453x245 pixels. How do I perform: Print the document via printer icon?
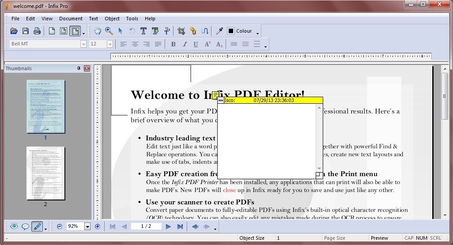tap(37, 31)
